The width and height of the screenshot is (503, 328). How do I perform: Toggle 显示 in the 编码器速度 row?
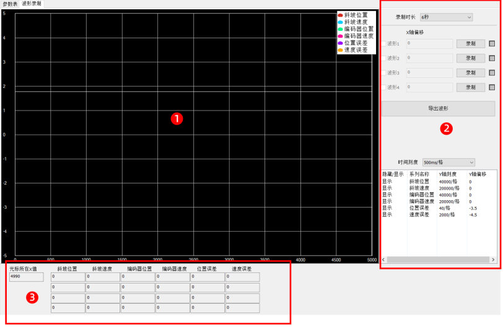coord(387,201)
